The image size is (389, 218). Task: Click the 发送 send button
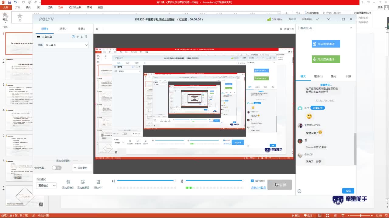(348, 191)
